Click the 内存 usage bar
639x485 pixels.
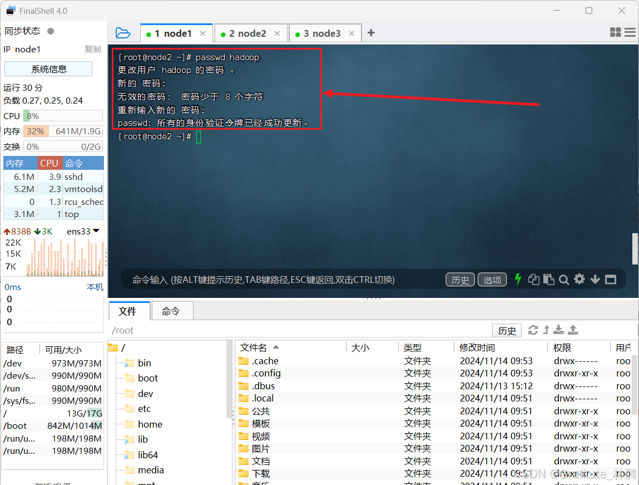coord(63,131)
